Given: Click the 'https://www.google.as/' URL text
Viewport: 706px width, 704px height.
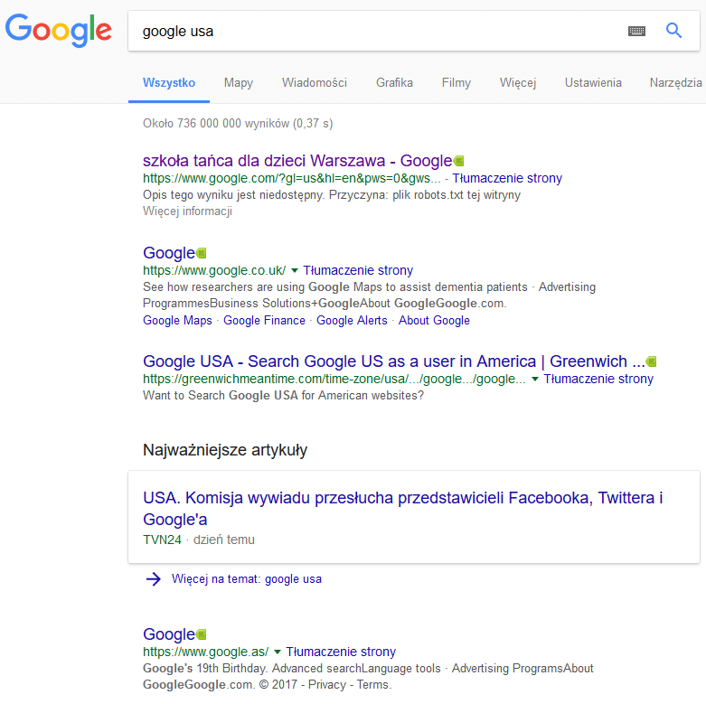Looking at the screenshot, I should [206, 652].
